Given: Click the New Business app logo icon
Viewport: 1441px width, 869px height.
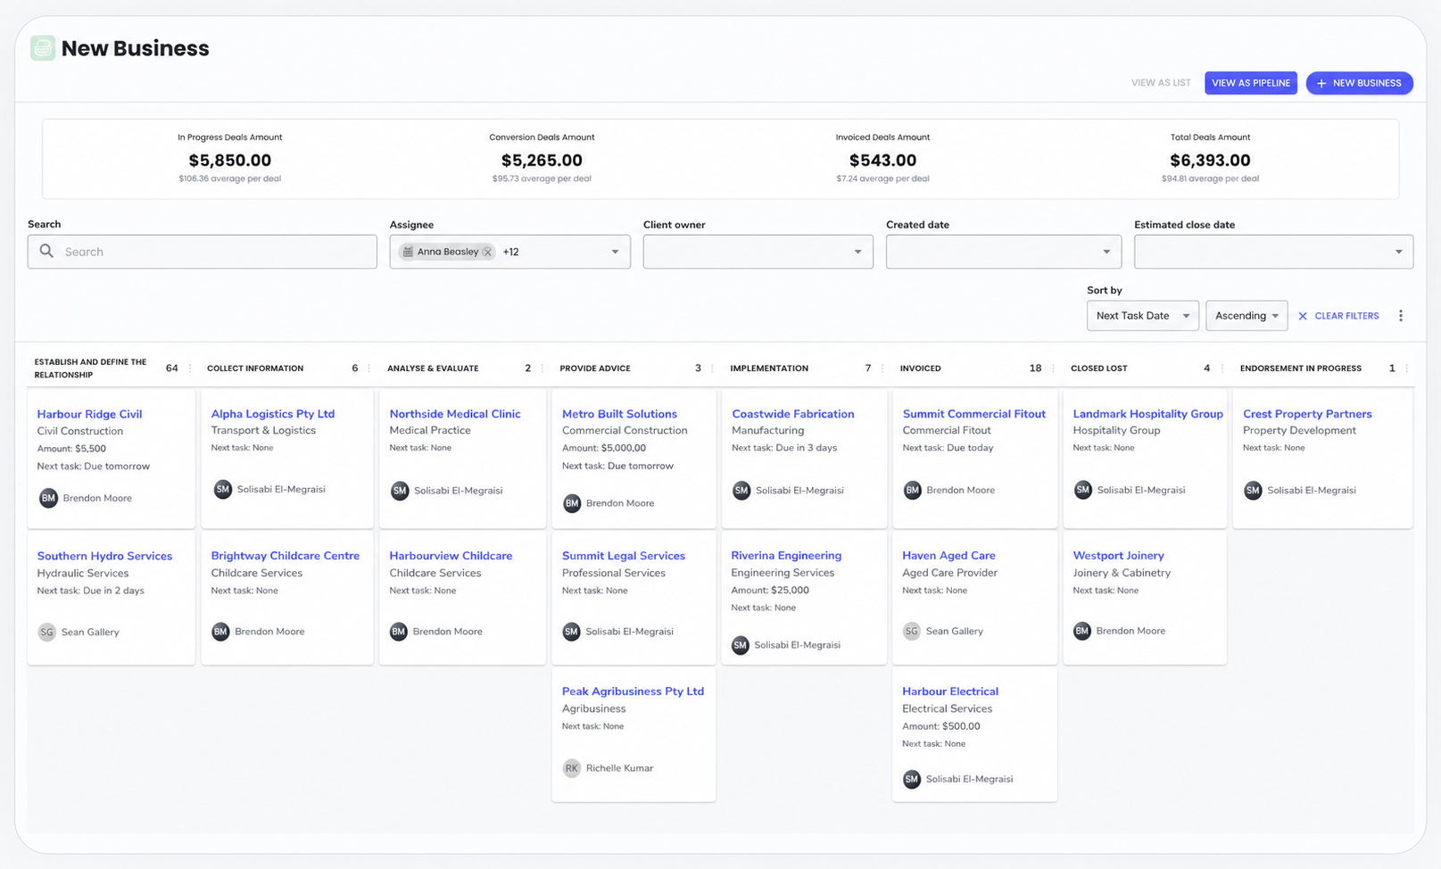Looking at the screenshot, I should coord(43,48).
